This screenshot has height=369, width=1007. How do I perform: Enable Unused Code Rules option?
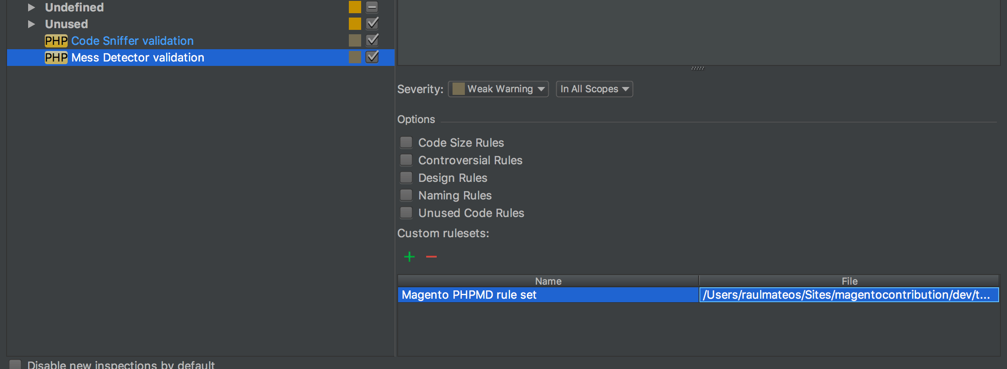click(406, 213)
